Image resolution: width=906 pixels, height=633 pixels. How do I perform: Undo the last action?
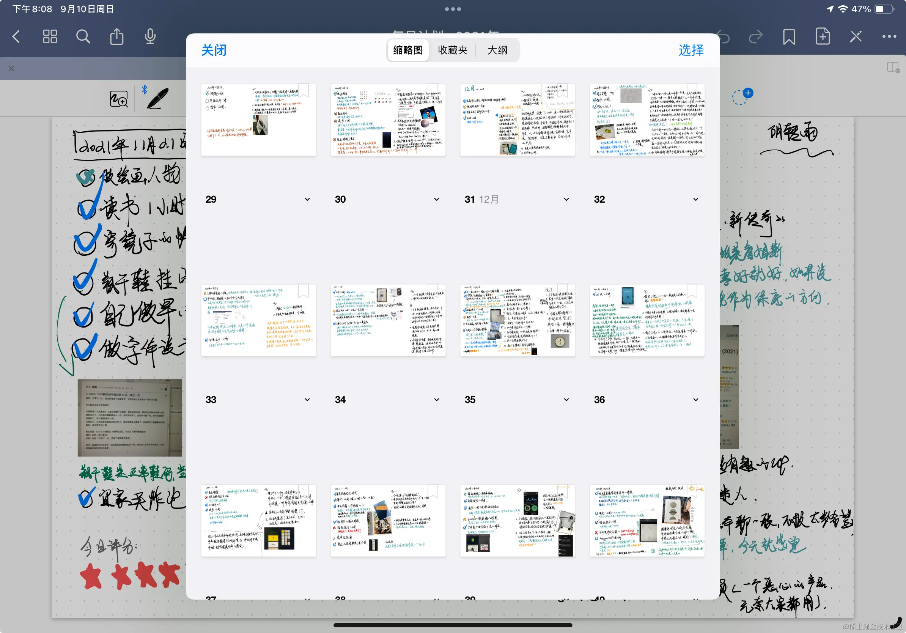723,36
